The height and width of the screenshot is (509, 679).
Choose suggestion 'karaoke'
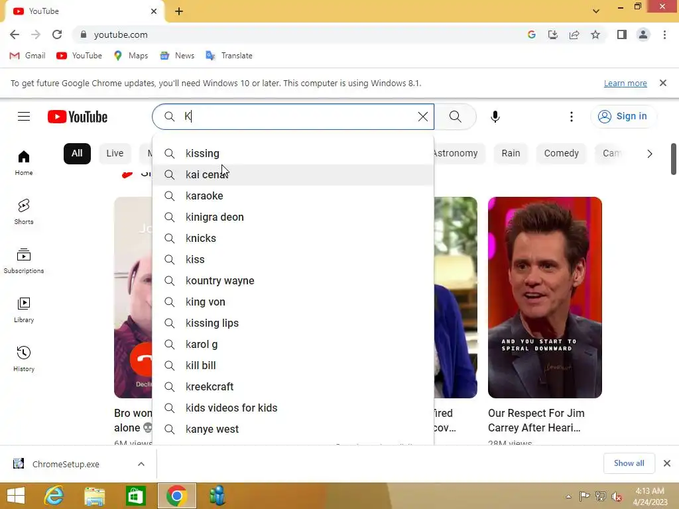293,196
